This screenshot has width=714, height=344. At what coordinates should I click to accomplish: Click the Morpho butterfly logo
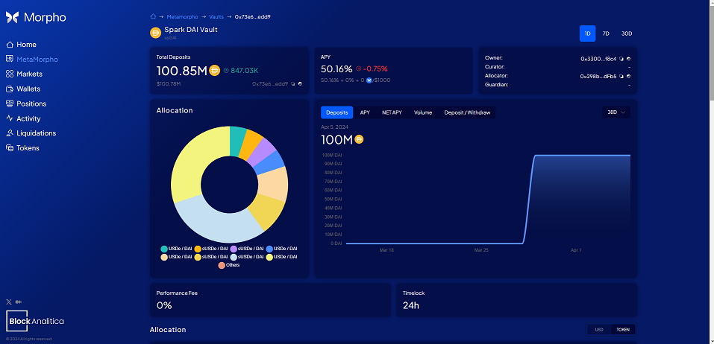[12, 17]
